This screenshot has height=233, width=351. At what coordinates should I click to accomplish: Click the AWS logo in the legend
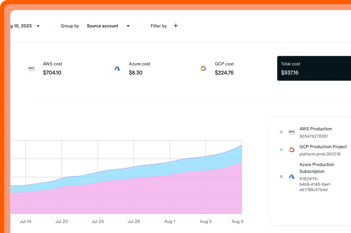click(291, 132)
